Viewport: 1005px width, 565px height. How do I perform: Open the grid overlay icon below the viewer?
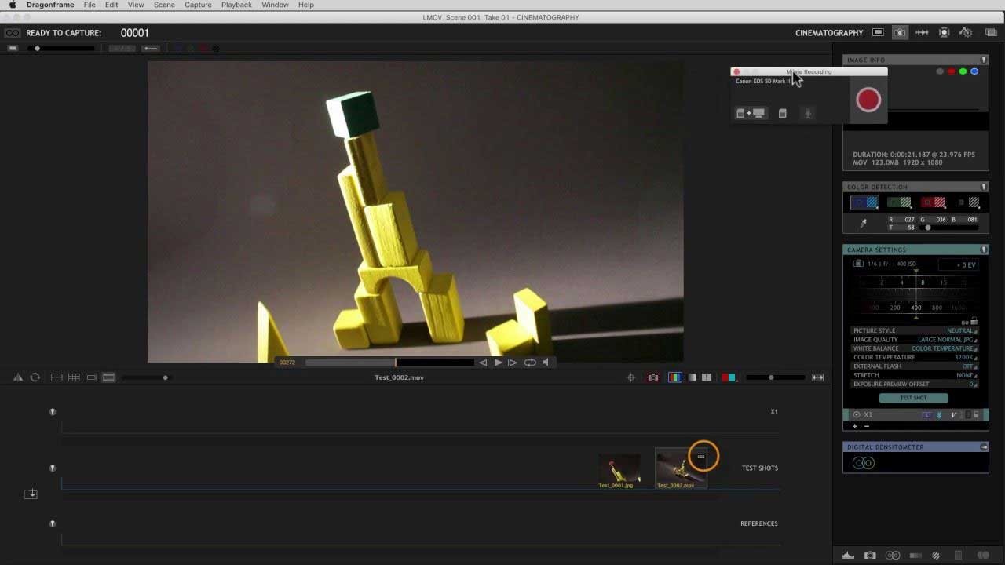point(74,377)
